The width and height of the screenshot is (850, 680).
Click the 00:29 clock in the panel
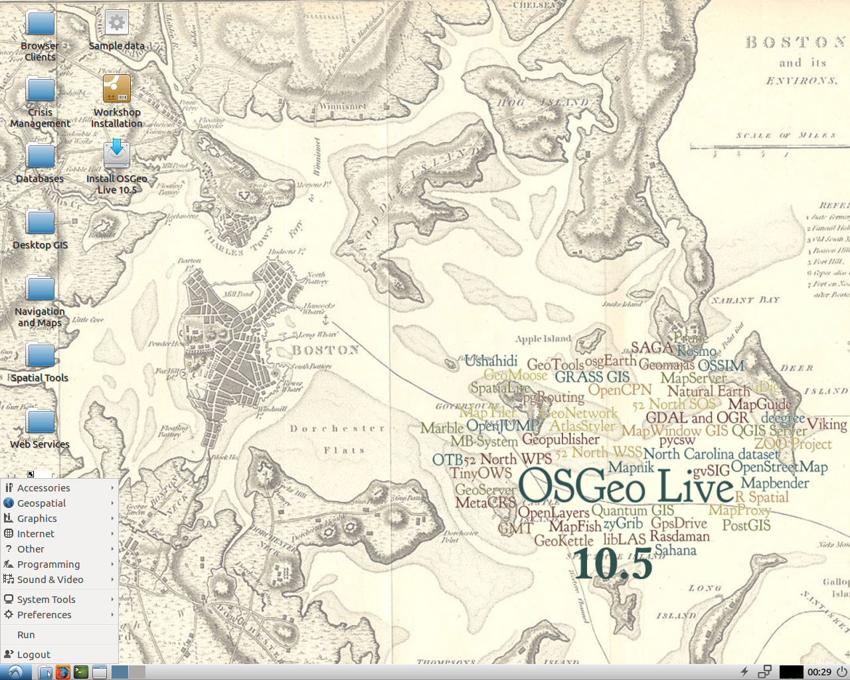[819, 672]
